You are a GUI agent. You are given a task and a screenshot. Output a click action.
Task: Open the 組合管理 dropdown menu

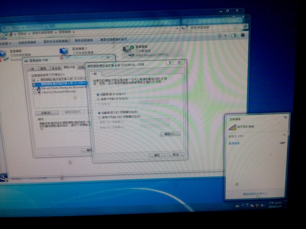5,43
